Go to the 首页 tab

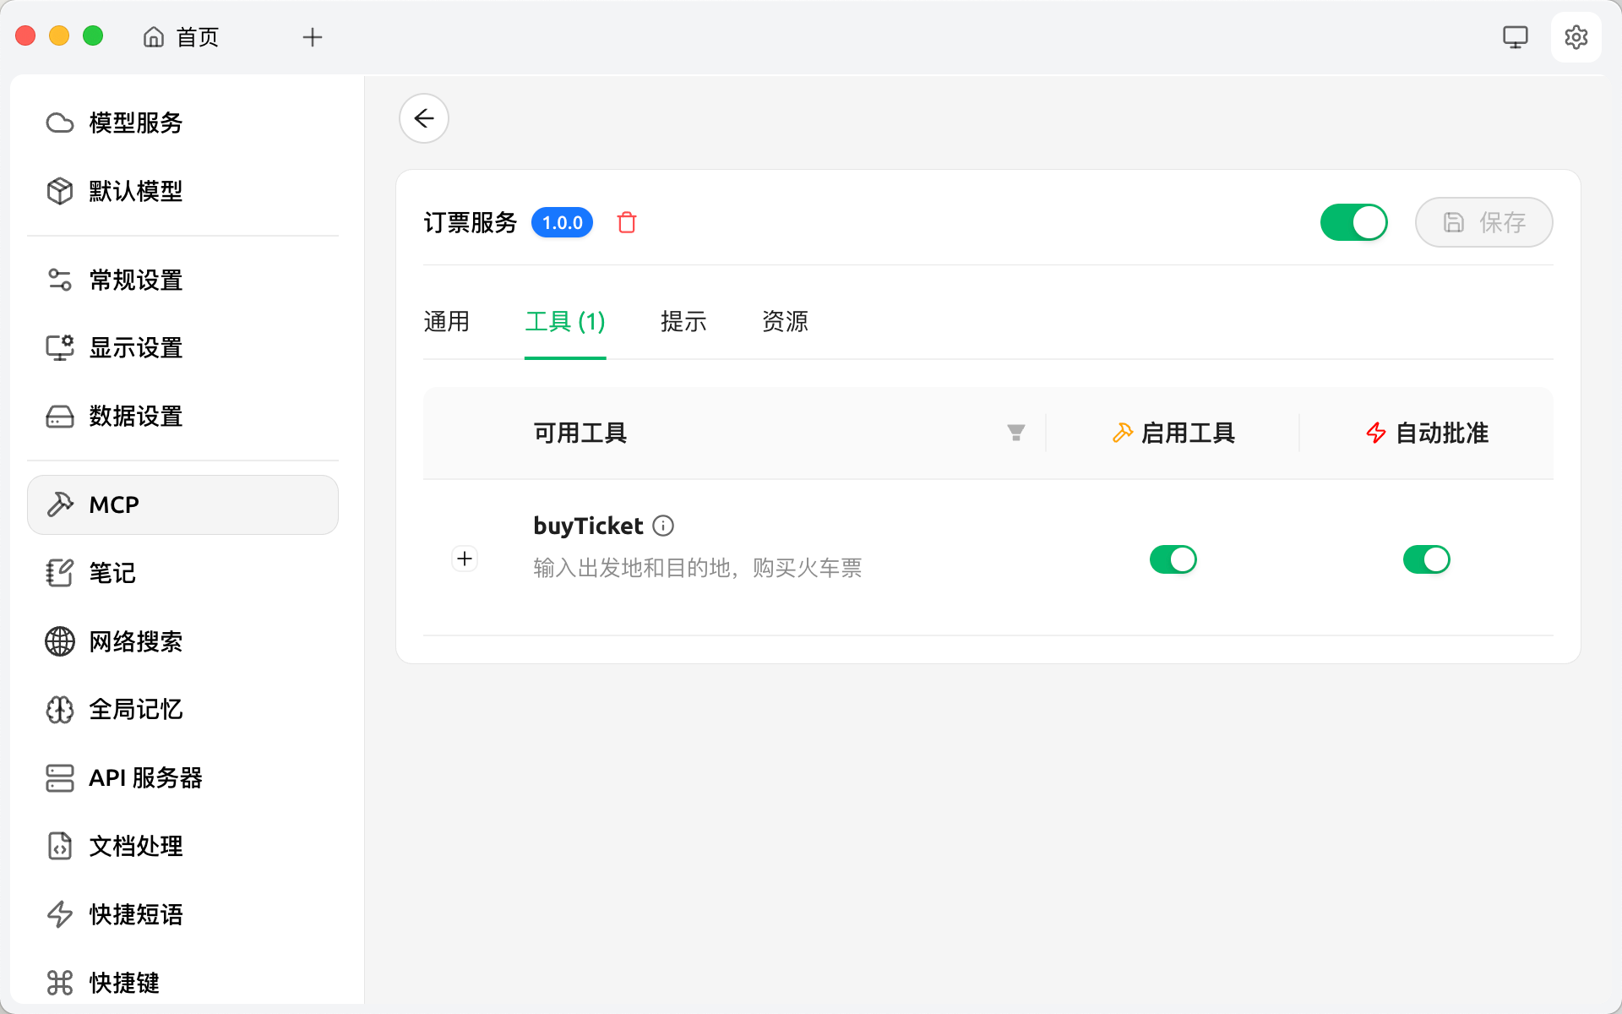182,37
